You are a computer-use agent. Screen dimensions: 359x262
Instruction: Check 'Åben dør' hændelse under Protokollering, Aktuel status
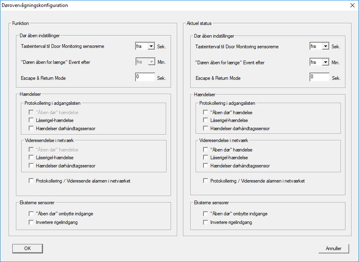coord(205,112)
